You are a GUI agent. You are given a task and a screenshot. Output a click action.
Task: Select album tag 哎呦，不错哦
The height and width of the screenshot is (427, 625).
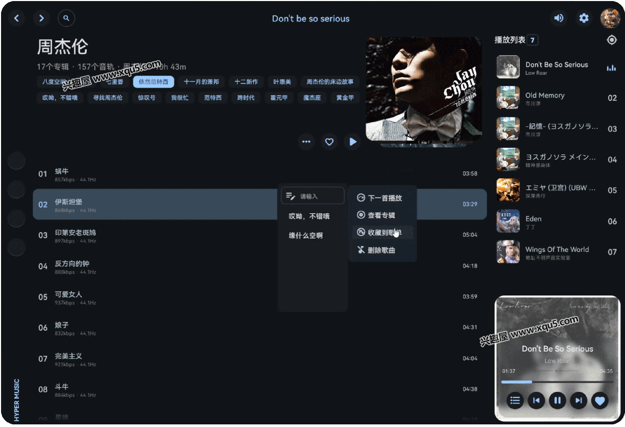[60, 98]
